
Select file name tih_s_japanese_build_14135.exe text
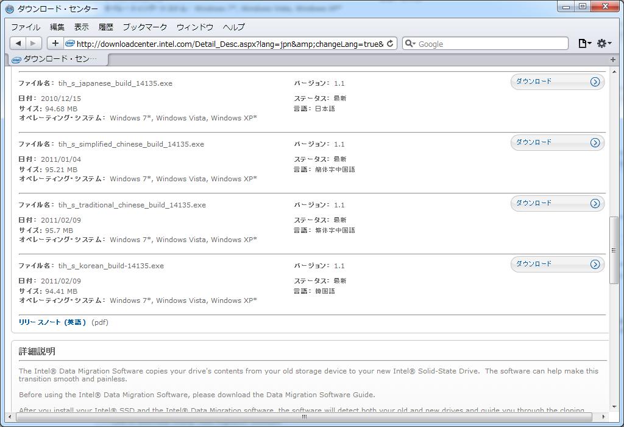tap(115, 83)
